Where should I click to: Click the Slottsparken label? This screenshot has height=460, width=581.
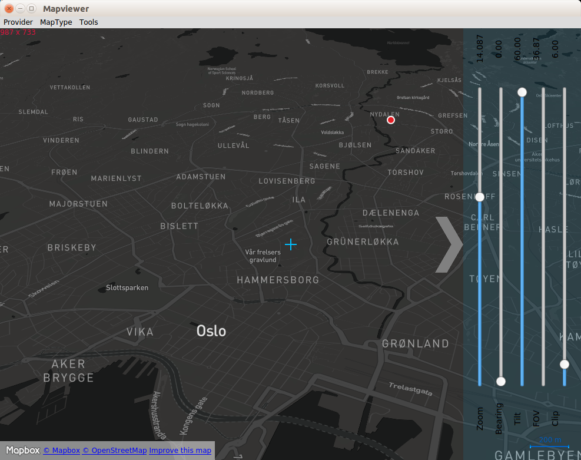pos(127,287)
